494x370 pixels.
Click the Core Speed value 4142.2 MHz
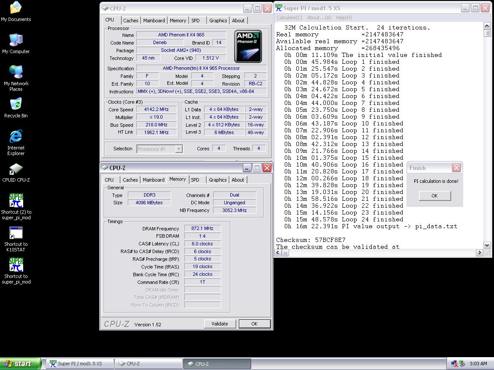click(x=156, y=110)
